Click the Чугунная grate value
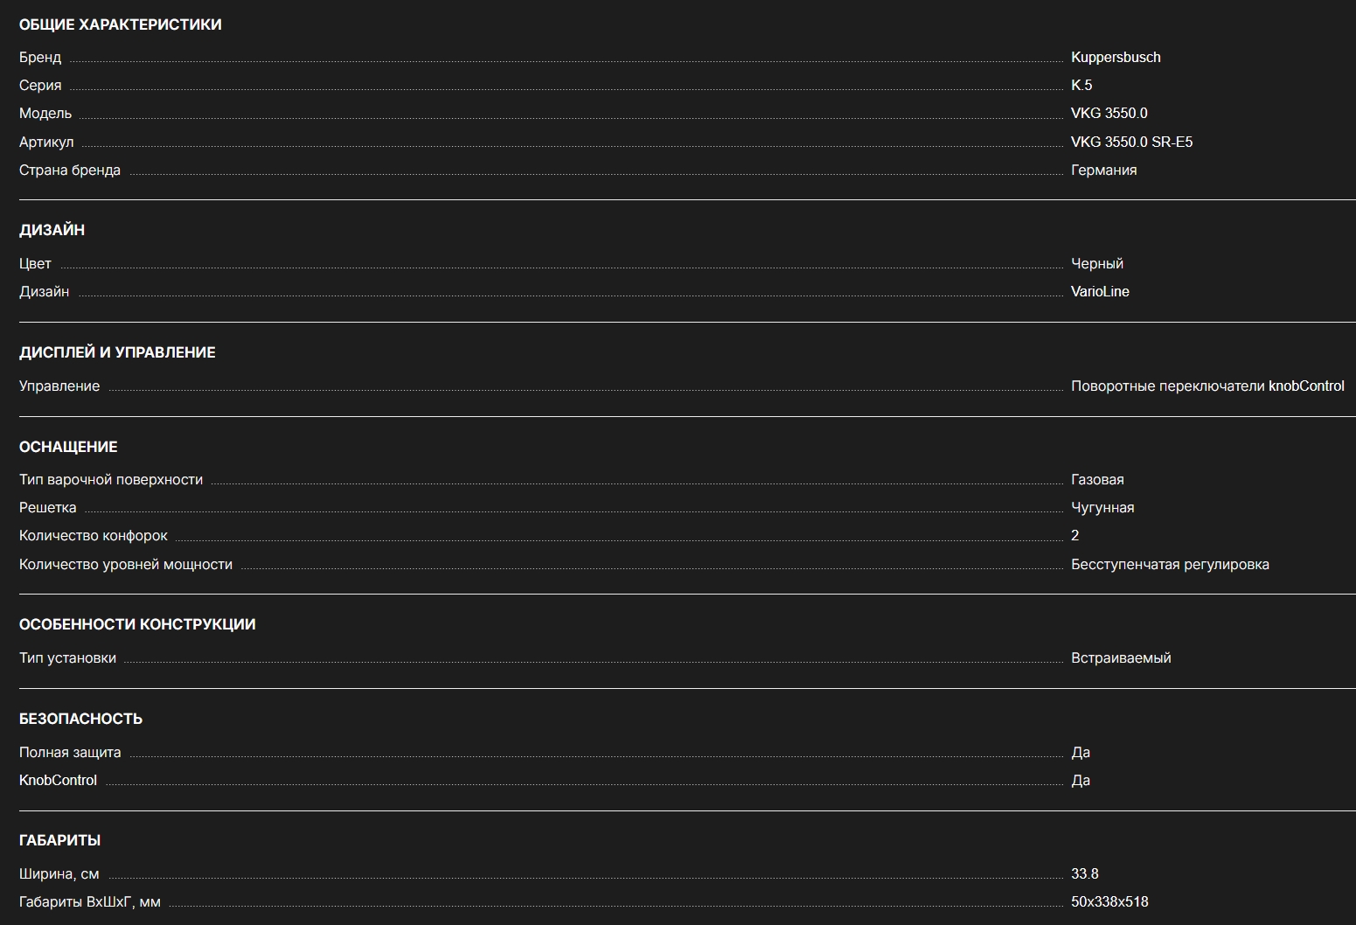The width and height of the screenshot is (1356, 925). coord(1102,507)
